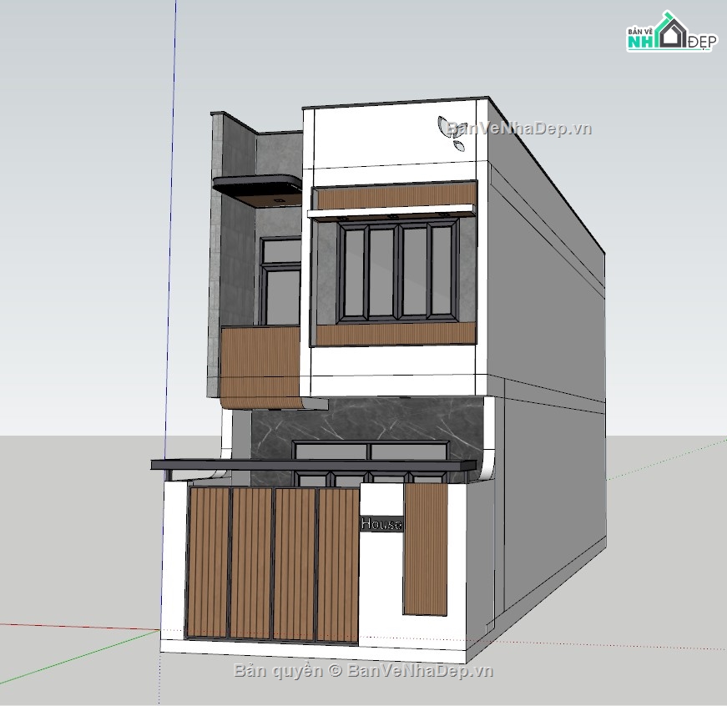Select the wood strip above the upper window
The image size is (727, 706).
[396, 197]
